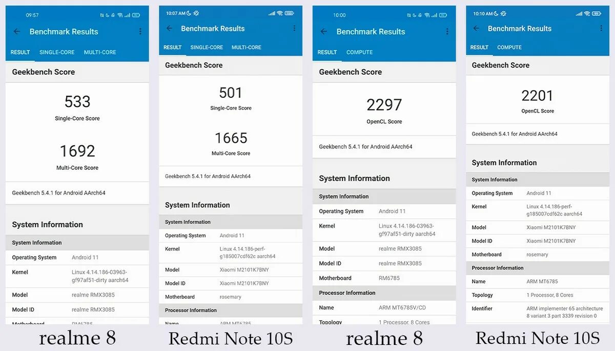
Task: Open MULTI-CORE tab on the 10:07 AM screen
Action: (247, 48)
